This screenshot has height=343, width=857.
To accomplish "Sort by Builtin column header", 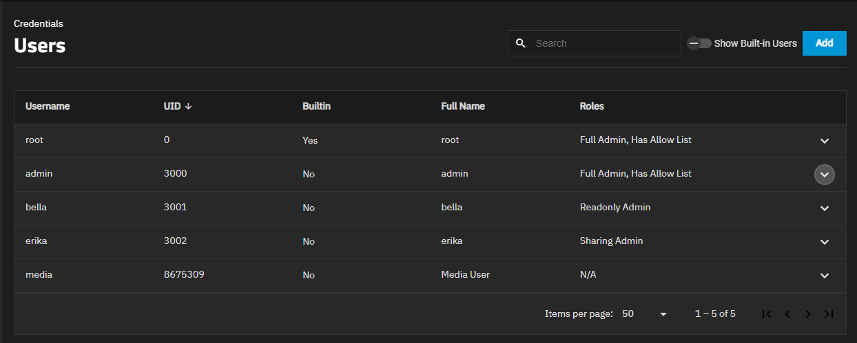I will (316, 107).
